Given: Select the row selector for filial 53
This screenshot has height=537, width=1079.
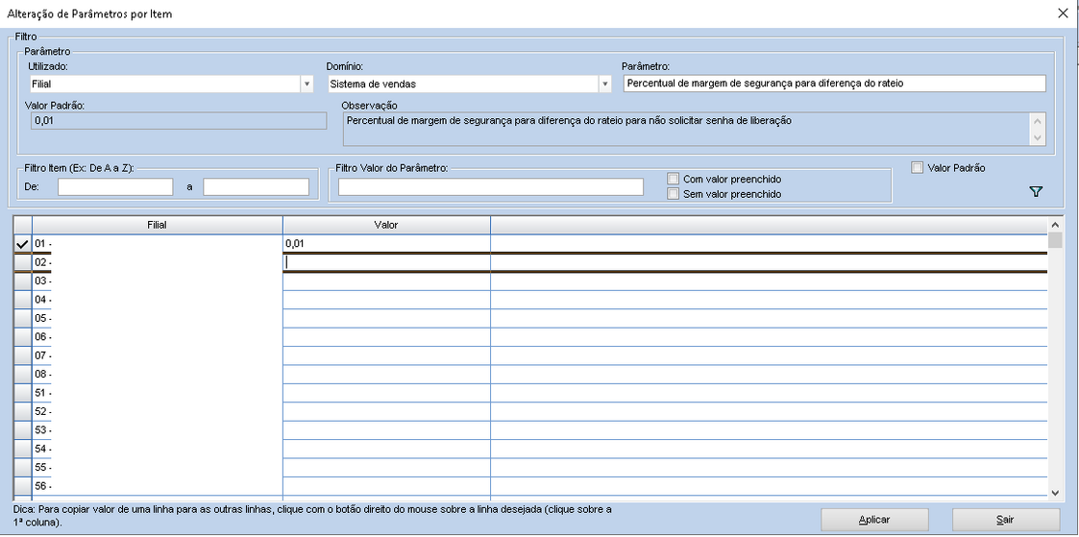Looking at the screenshot, I should [x=23, y=429].
